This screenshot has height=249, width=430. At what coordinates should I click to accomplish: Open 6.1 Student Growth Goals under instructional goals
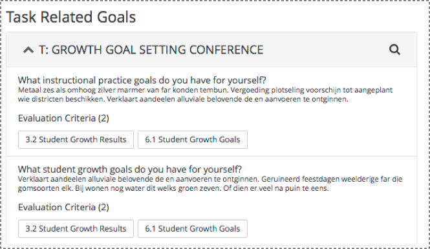[193, 140]
